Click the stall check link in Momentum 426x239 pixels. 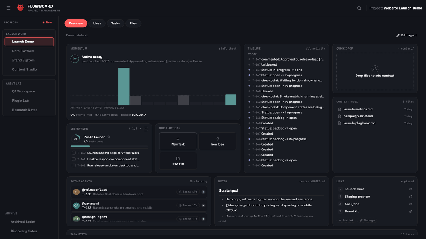(228, 49)
